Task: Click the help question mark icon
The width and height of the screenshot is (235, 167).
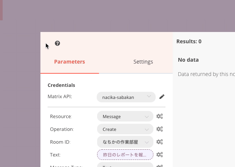Action: (57, 43)
